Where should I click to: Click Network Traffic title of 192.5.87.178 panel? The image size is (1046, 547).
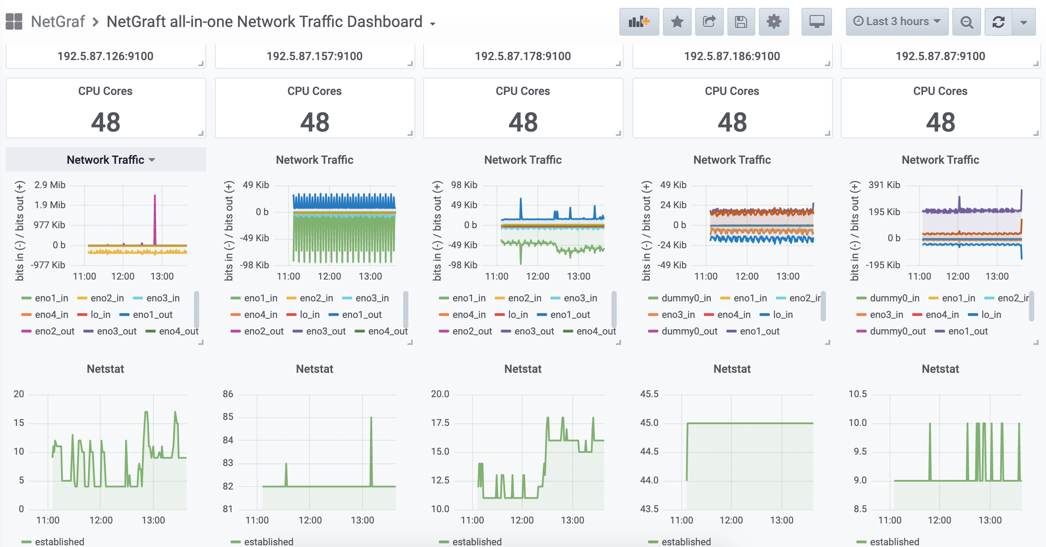click(x=523, y=160)
